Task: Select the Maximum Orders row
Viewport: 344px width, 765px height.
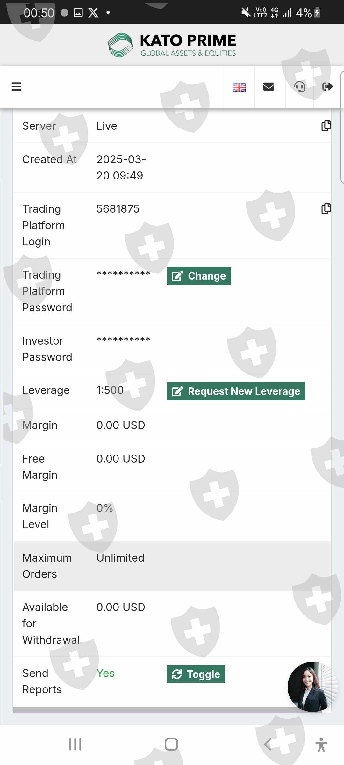Action: [x=172, y=566]
